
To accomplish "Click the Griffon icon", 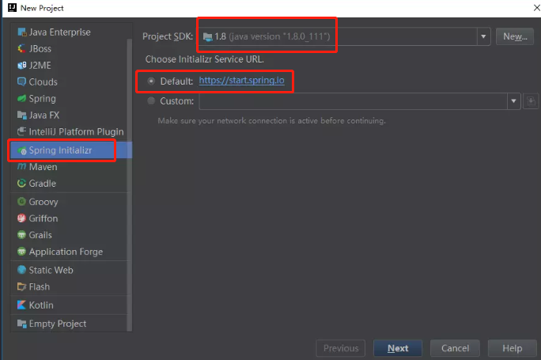I will click(x=21, y=218).
